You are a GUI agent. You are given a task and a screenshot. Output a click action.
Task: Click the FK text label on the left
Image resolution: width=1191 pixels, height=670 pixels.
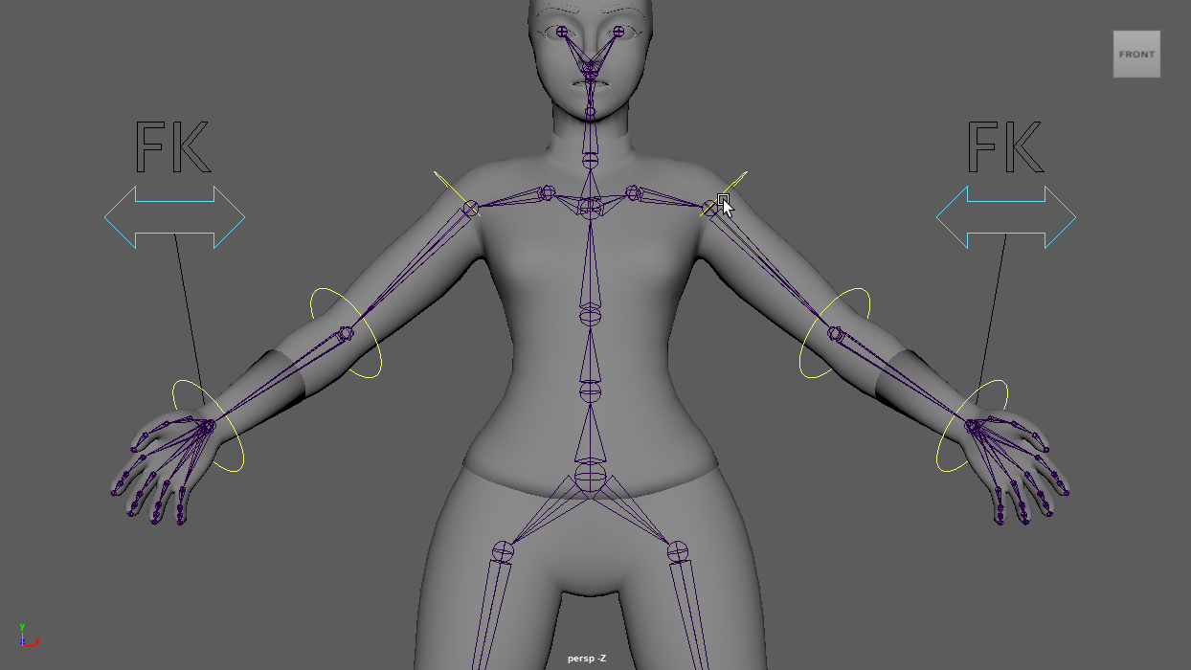coord(171,147)
